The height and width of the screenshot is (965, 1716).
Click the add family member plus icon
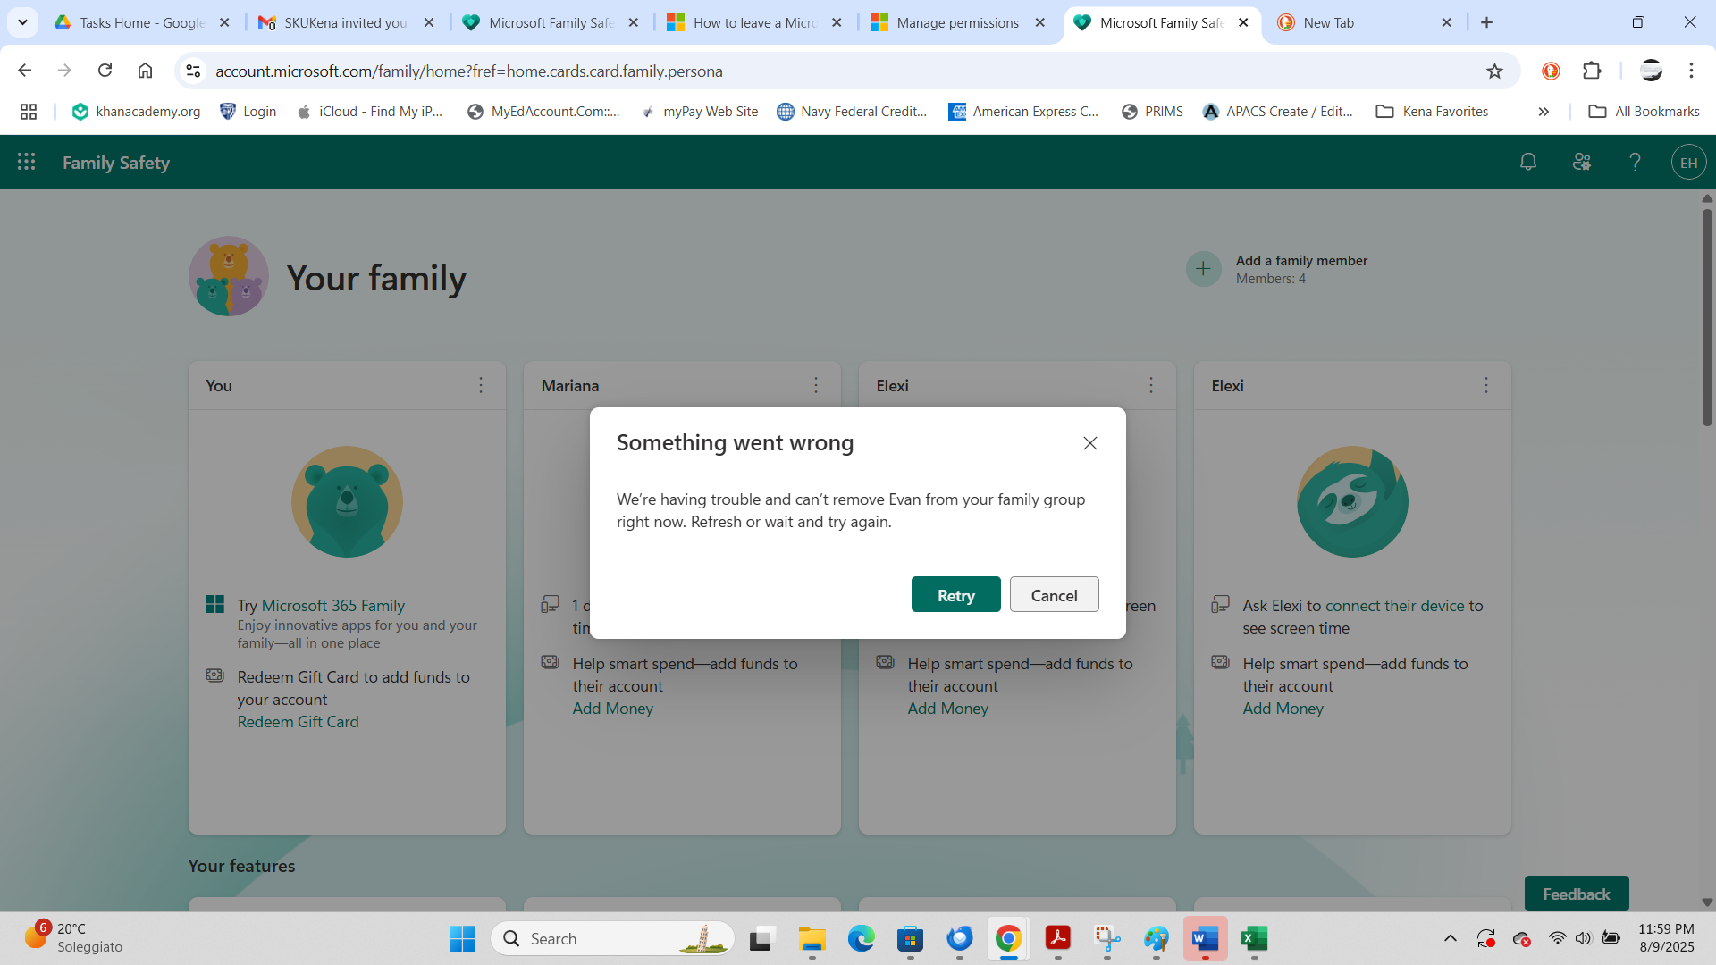tap(1204, 268)
